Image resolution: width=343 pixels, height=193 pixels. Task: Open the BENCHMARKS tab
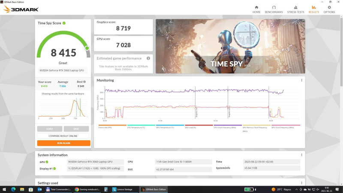tap(274, 9)
